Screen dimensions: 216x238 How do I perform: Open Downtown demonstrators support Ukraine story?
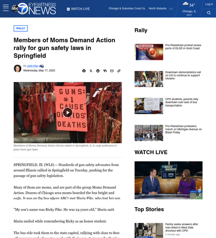click(x=183, y=75)
